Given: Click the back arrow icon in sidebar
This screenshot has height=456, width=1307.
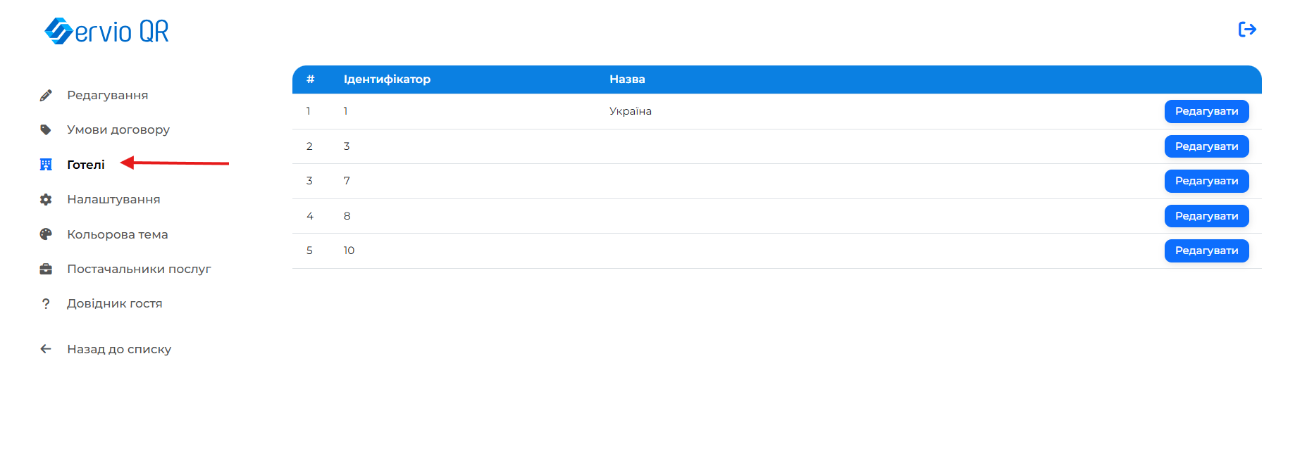Looking at the screenshot, I should click(x=46, y=349).
